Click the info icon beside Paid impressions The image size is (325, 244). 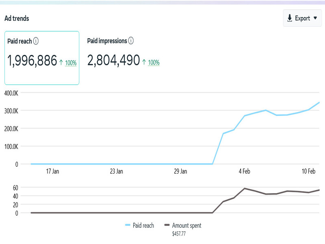[131, 41]
